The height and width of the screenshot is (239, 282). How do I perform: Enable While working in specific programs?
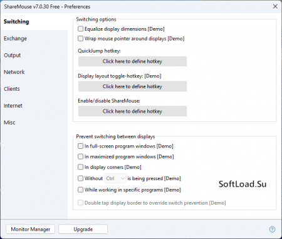click(x=80, y=190)
